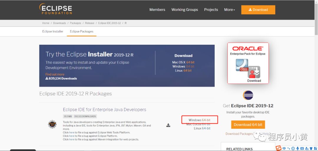
Task: Open Packages in the breadcrumb
Action: (75, 23)
